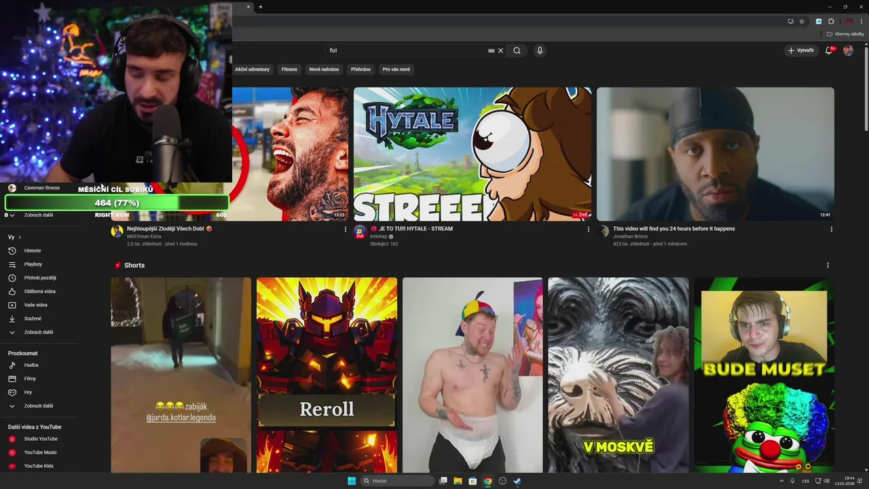Click the cloud extension icon in the Chrome toolbar
869x489 pixels.
(x=819, y=21)
